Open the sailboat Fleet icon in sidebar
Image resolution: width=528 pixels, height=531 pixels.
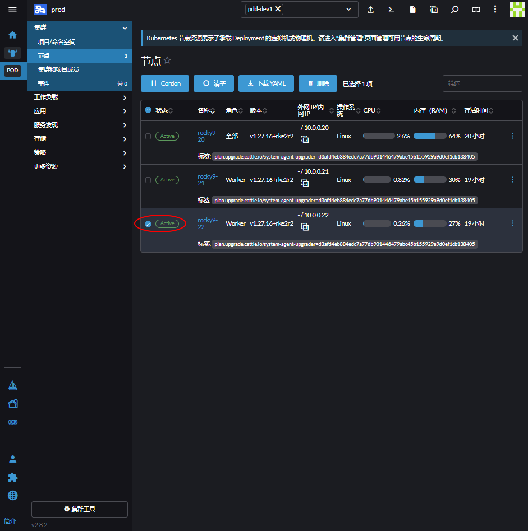click(13, 385)
